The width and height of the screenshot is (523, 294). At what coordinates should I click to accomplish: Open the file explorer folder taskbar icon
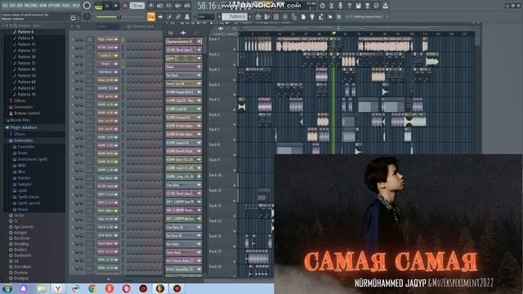coord(42,288)
